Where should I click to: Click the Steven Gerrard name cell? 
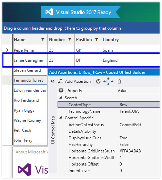(x=30, y=70)
